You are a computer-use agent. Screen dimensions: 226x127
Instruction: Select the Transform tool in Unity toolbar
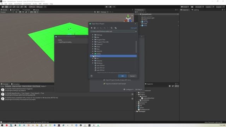pyautogui.click(x=22, y=7)
